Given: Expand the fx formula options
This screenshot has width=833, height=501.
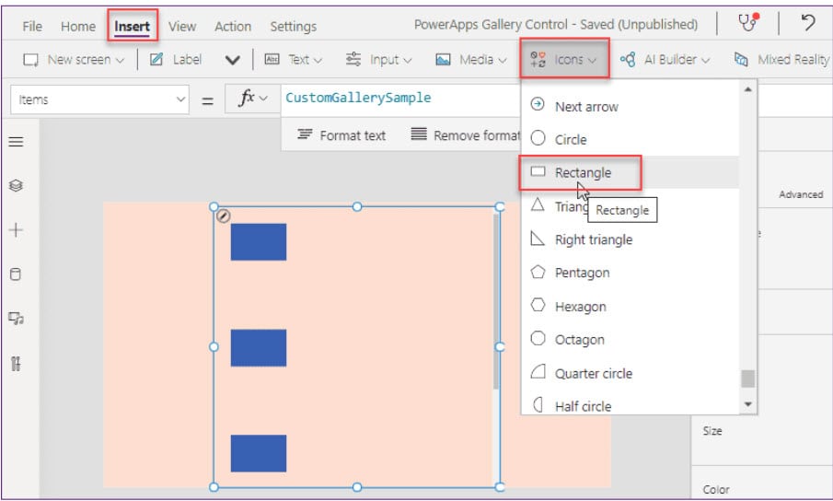Looking at the screenshot, I should 253,99.
